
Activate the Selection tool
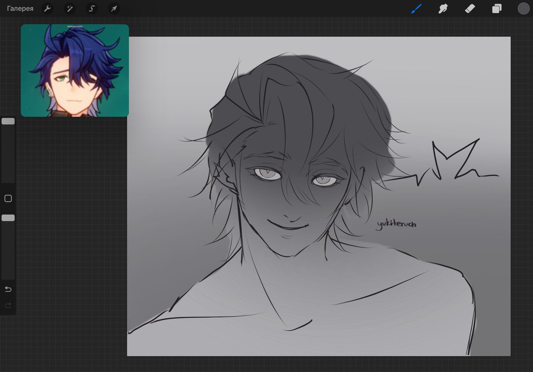tap(92, 8)
